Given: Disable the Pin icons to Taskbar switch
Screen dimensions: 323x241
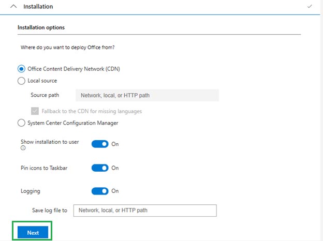Looking at the screenshot, I should point(100,168).
